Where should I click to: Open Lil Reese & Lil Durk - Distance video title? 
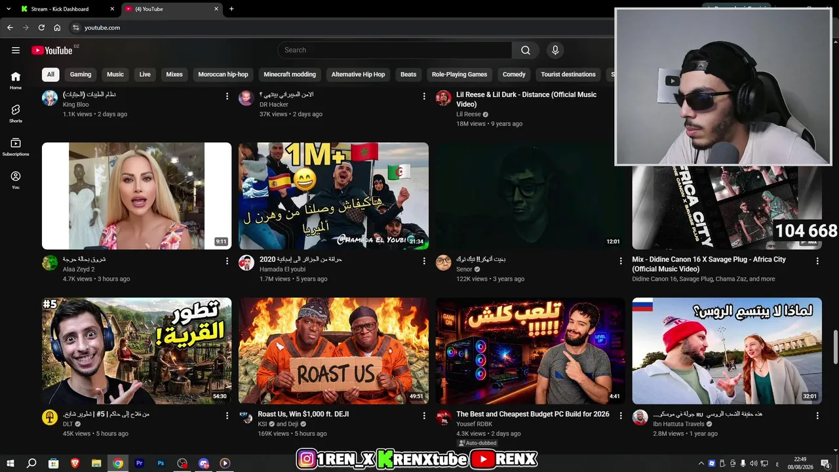point(526,99)
